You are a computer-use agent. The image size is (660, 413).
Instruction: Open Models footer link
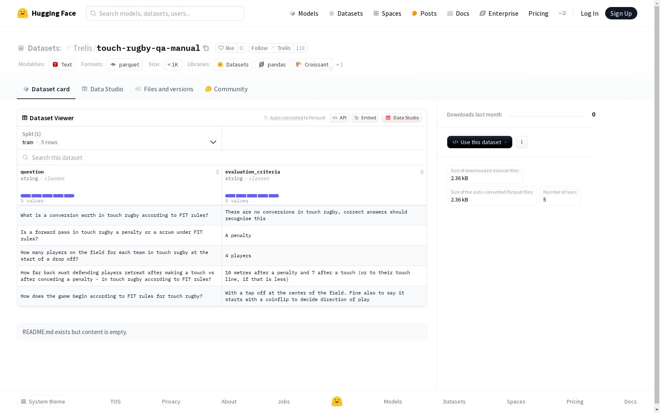click(393, 401)
